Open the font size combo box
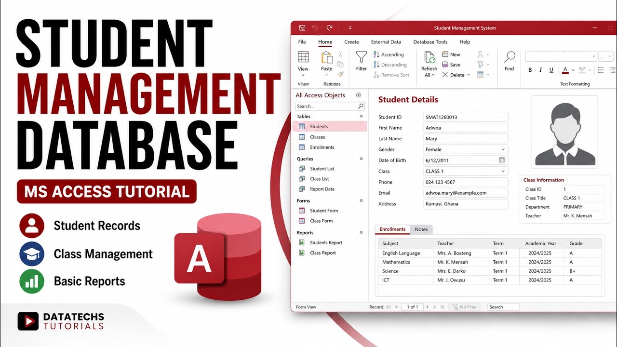This screenshot has width=617, height=347. (605, 56)
